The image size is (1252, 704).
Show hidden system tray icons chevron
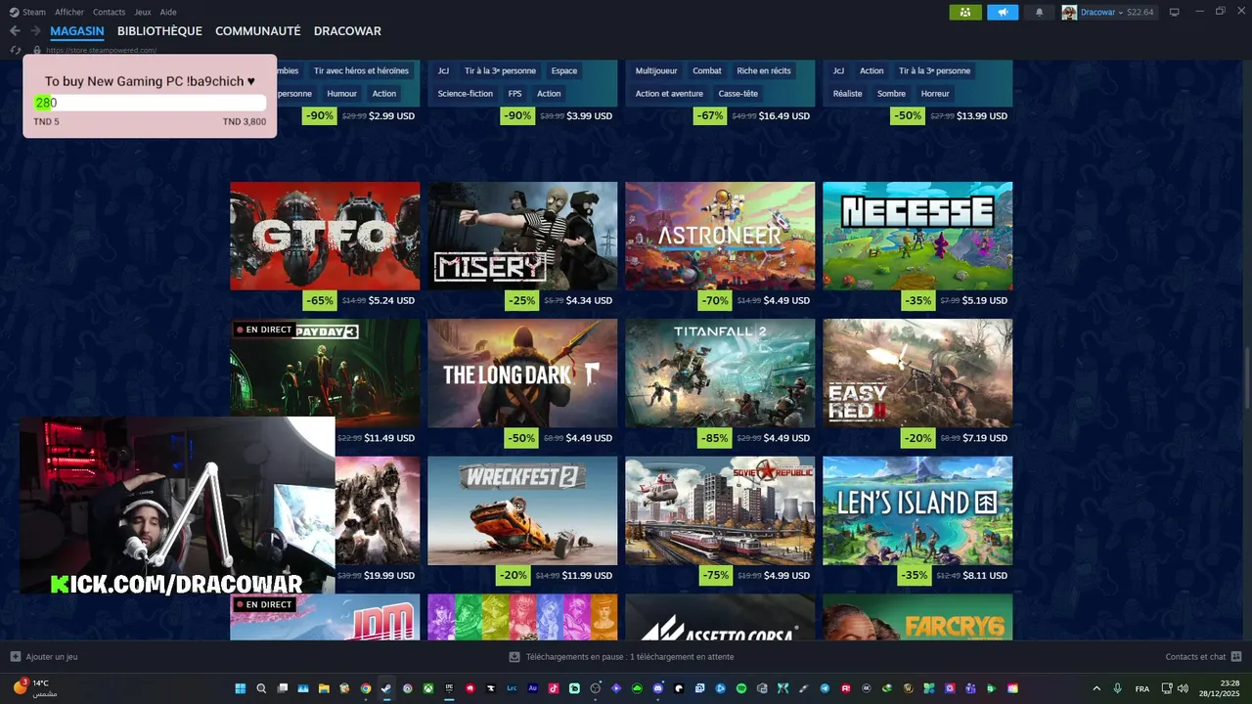(x=1095, y=688)
